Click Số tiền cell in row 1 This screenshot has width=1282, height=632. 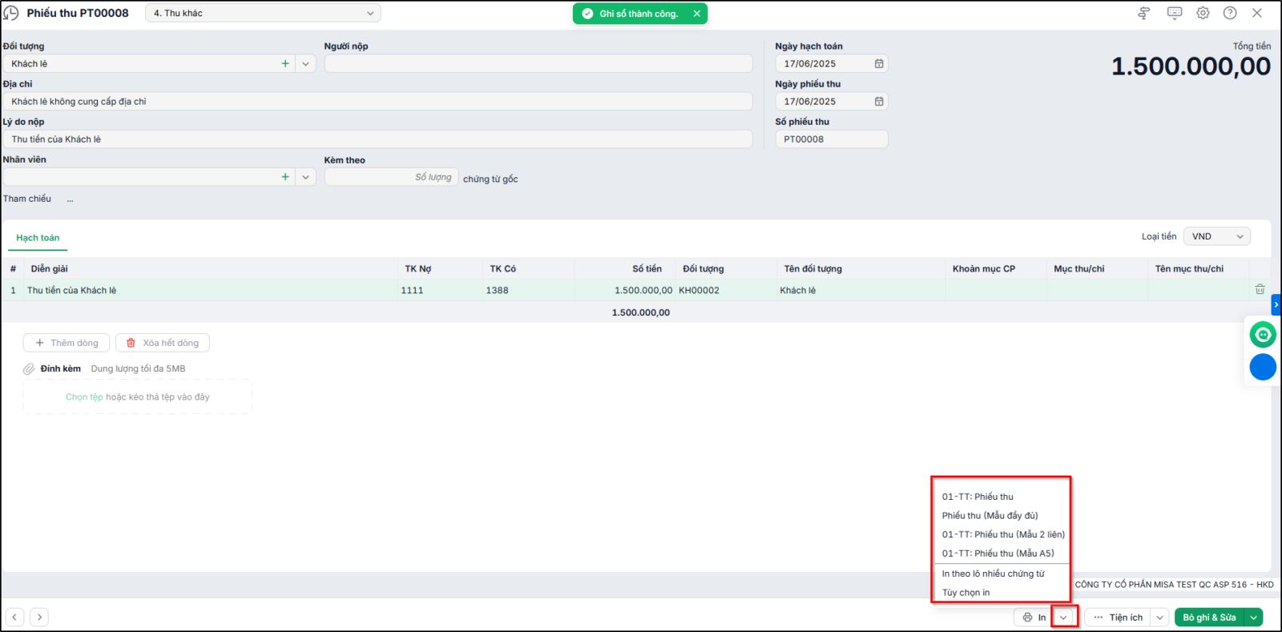point(625,290)
